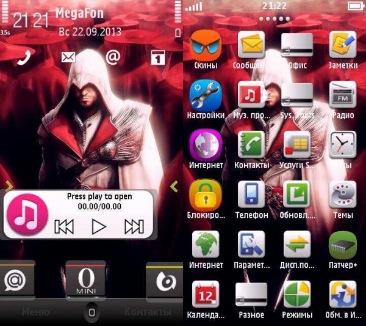Open the Сообщения envelope app
Screen dimensions: 366x326
click(x=251, y=45)
